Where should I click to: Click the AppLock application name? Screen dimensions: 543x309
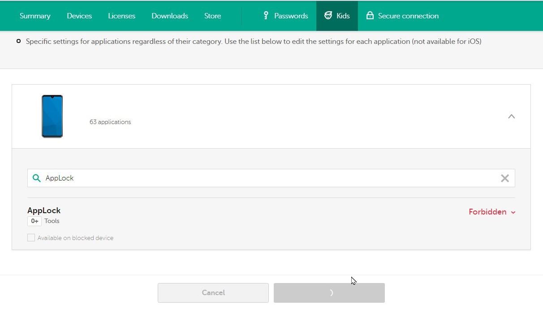coord(44,210)
